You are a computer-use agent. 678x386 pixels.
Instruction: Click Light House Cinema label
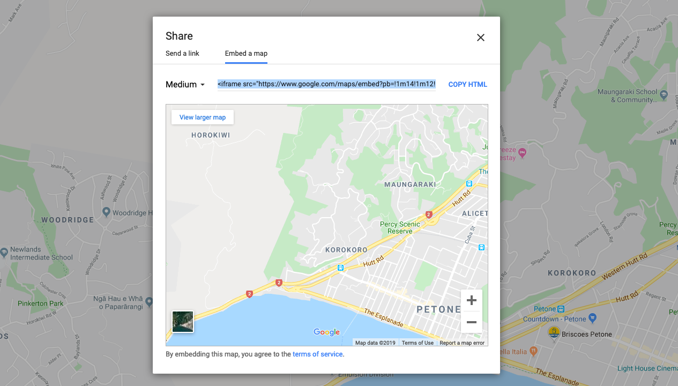[647, 368]
